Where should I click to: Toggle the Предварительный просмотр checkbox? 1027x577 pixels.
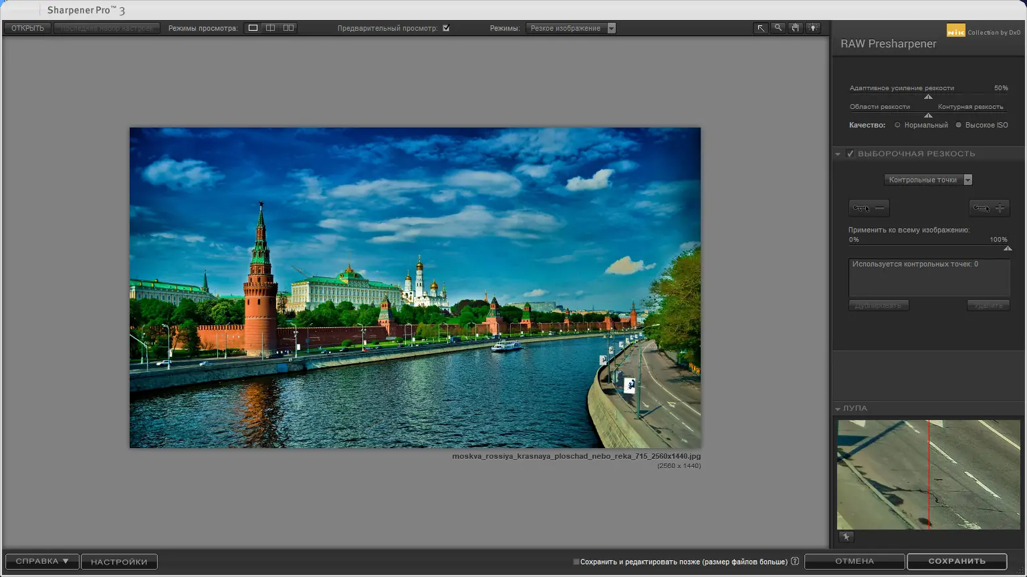(446, 28)
